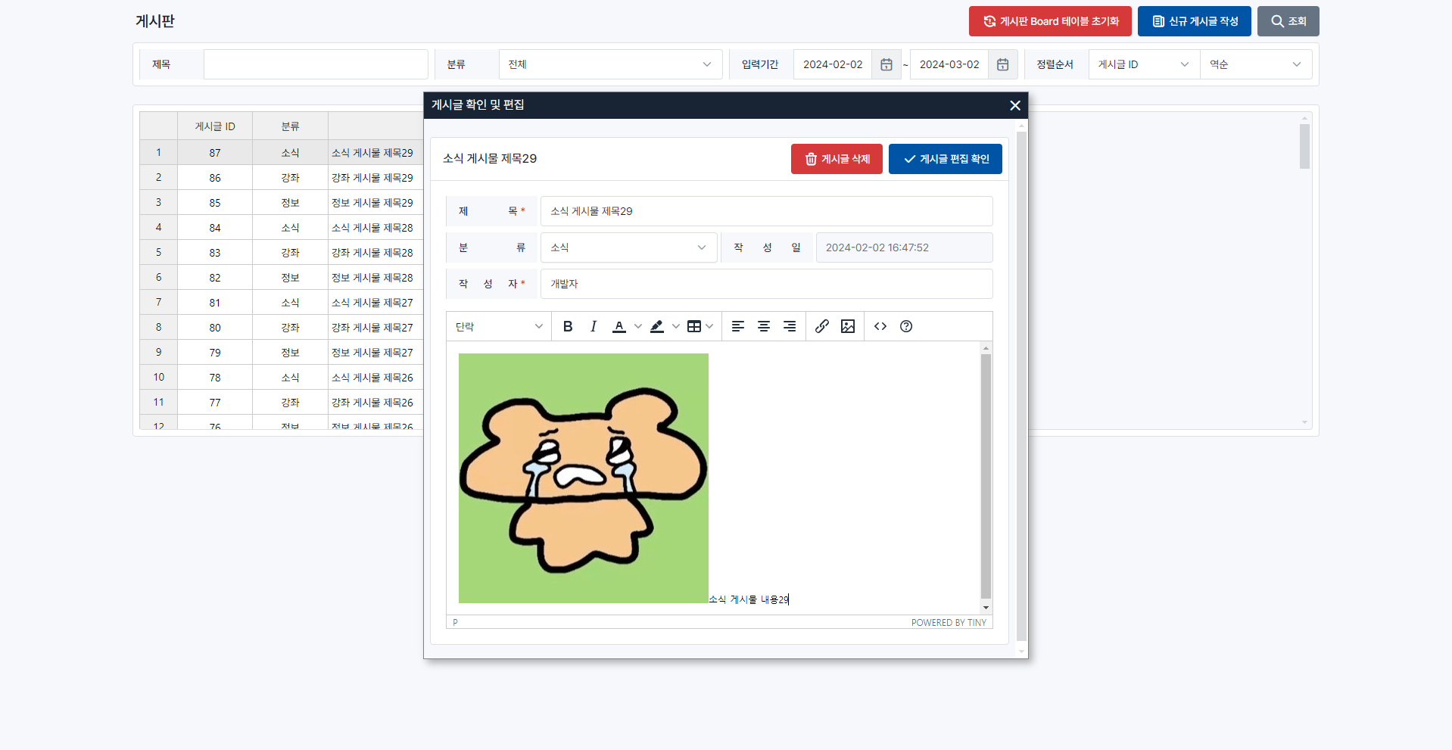Open start date calendar icon
Viewport: 1452px width, 750px height.
(x=886, y=64)
